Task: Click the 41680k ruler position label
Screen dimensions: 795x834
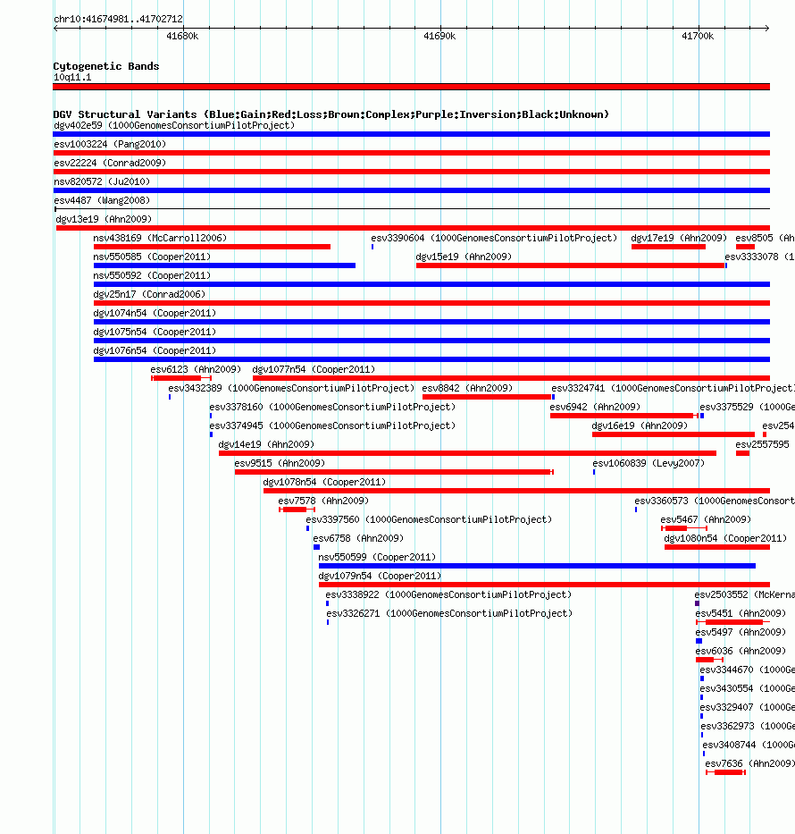Action: pyautogui.click(x=182, y=36)
